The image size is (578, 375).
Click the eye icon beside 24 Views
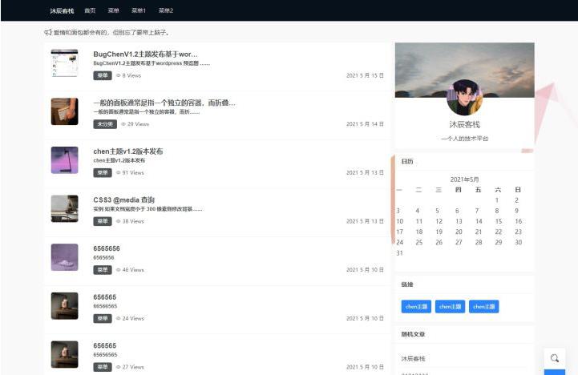pos(119,319)
